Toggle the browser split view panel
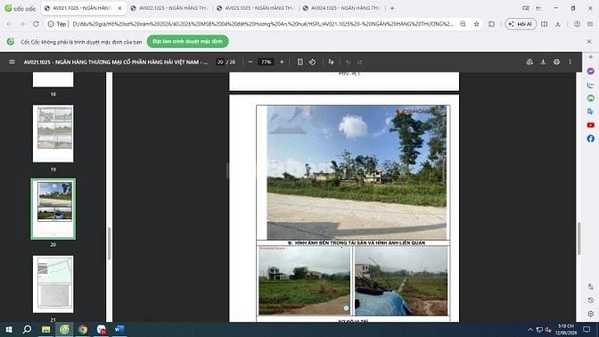 545,24
